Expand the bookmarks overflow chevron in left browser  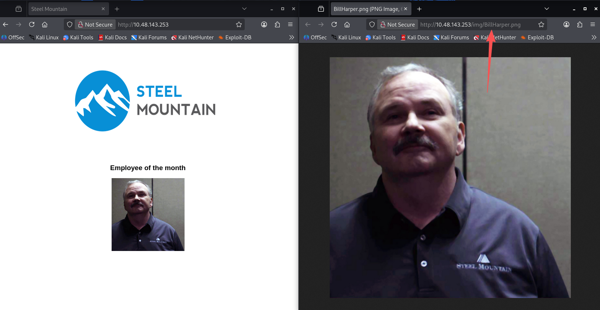(291, 37)
